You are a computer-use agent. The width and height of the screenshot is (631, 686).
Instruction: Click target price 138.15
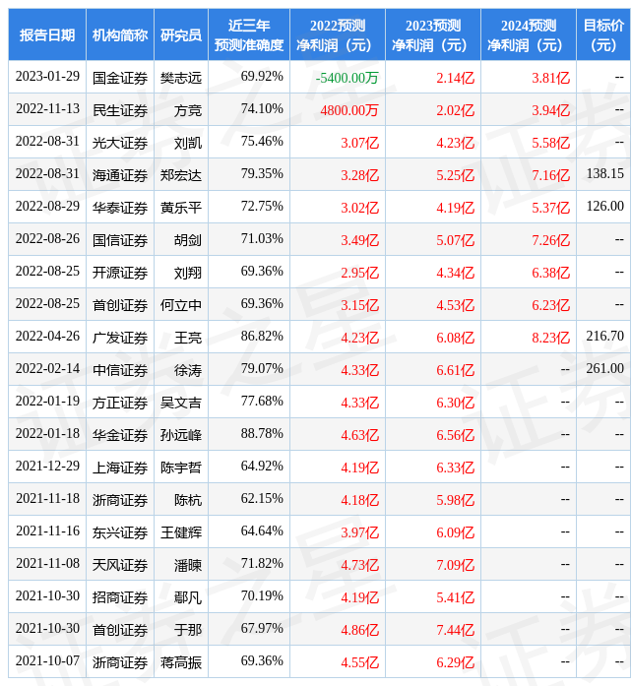[604, 173]
